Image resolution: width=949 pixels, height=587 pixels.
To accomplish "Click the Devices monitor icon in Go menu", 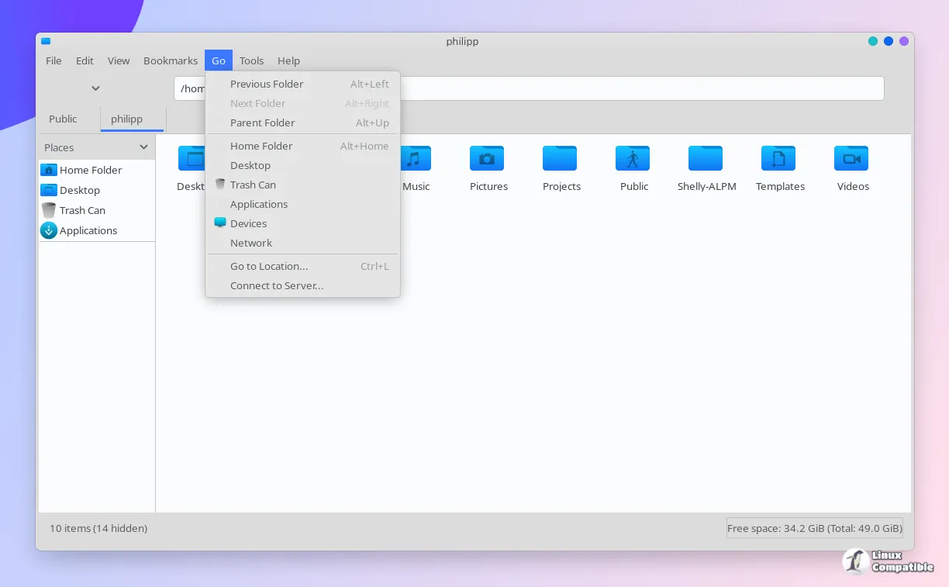I will coord(220,223).
